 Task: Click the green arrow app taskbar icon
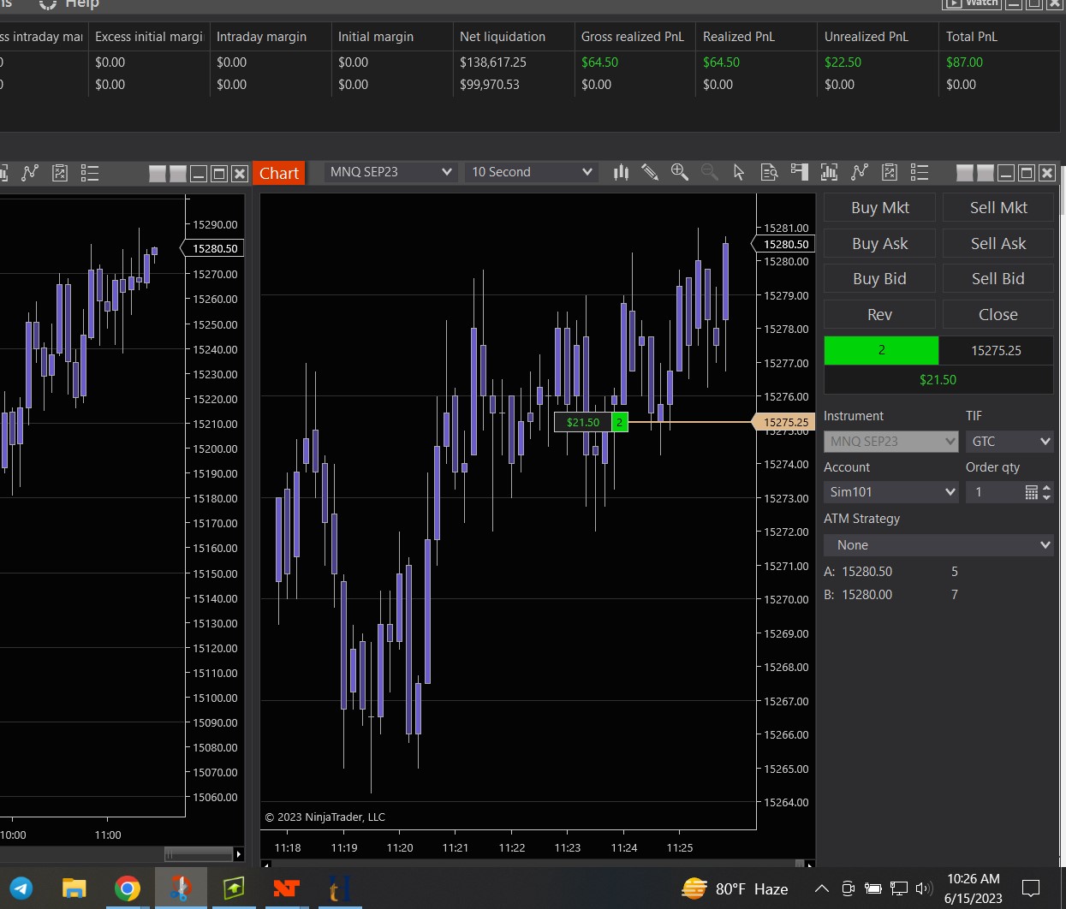(234, 888)
